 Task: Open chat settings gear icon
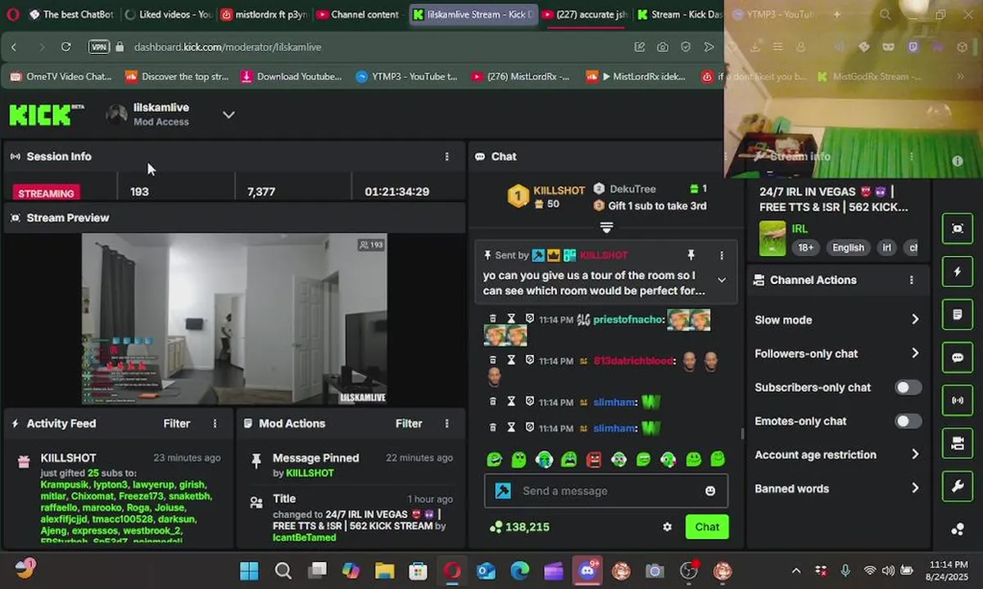667,528
